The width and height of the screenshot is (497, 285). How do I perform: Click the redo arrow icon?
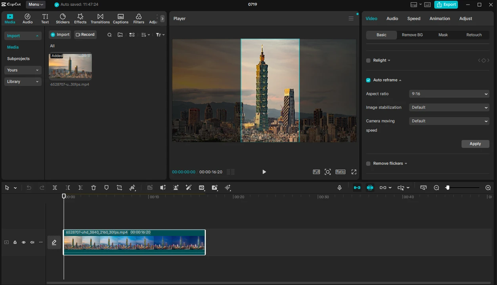tap(42, 188)
